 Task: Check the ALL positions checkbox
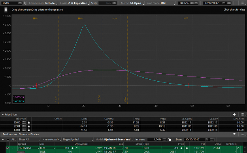(x=8, y=140)
